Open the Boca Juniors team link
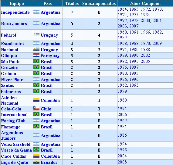This screenshot has width=173, height=165. pyautogui.click(x=14, y=23)
